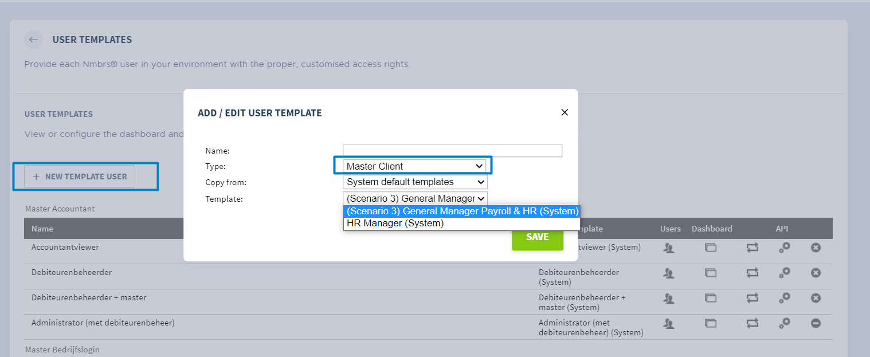Click the New Template User button
This screenshot has height=357, width=870.
80,176
